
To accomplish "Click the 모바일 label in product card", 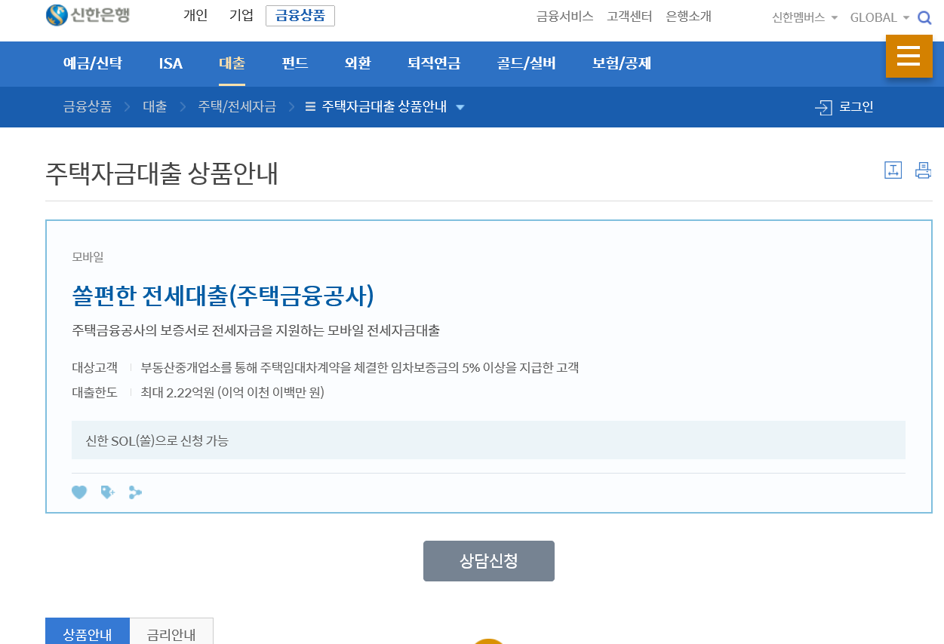I will tap(88, 257).
